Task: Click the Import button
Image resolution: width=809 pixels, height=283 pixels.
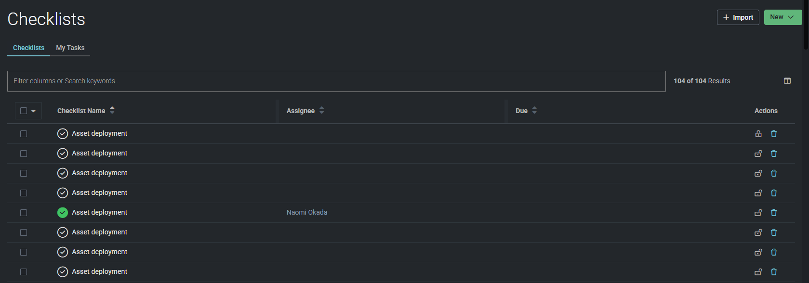Action: 738,17
